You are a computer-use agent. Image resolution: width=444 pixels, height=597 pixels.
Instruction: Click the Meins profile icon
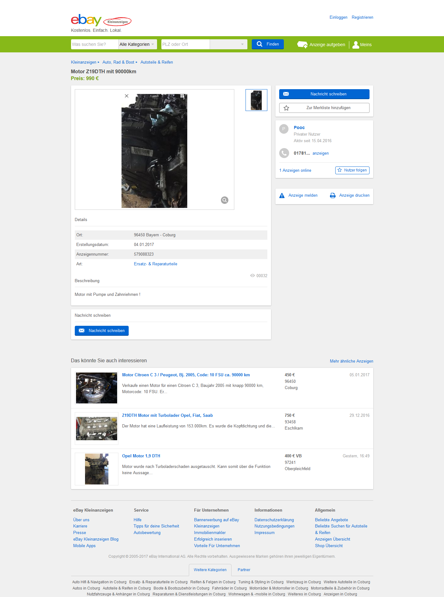pyautogui.click(x=356, y=45)
